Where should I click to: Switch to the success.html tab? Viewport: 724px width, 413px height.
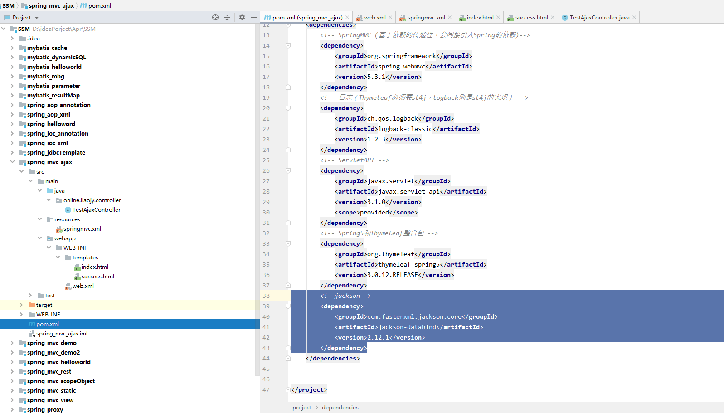click(531, 18)
